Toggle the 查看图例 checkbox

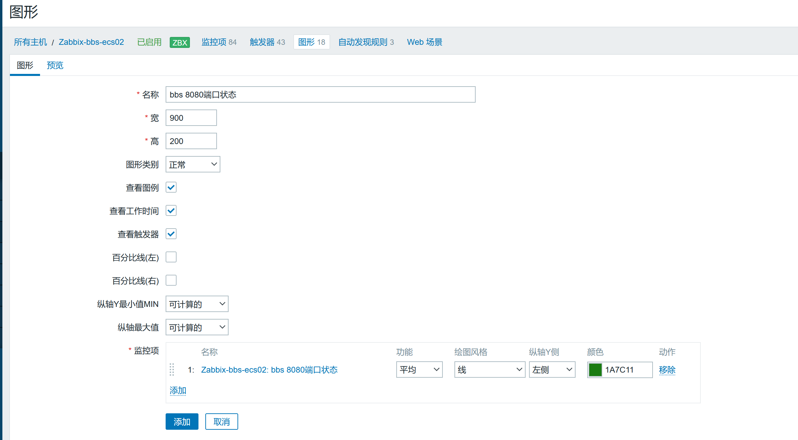[x=171, y=187]
